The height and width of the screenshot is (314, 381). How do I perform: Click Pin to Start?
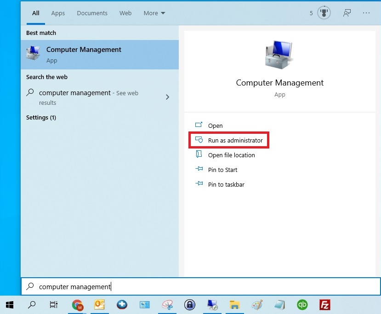pos(216,170)
